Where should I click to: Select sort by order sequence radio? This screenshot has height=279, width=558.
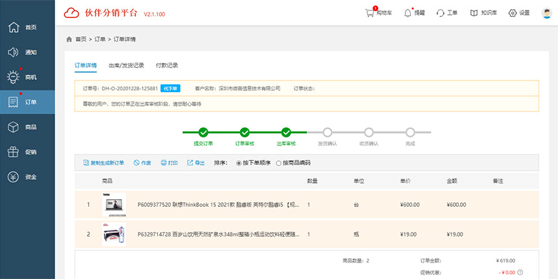(239, 163)
